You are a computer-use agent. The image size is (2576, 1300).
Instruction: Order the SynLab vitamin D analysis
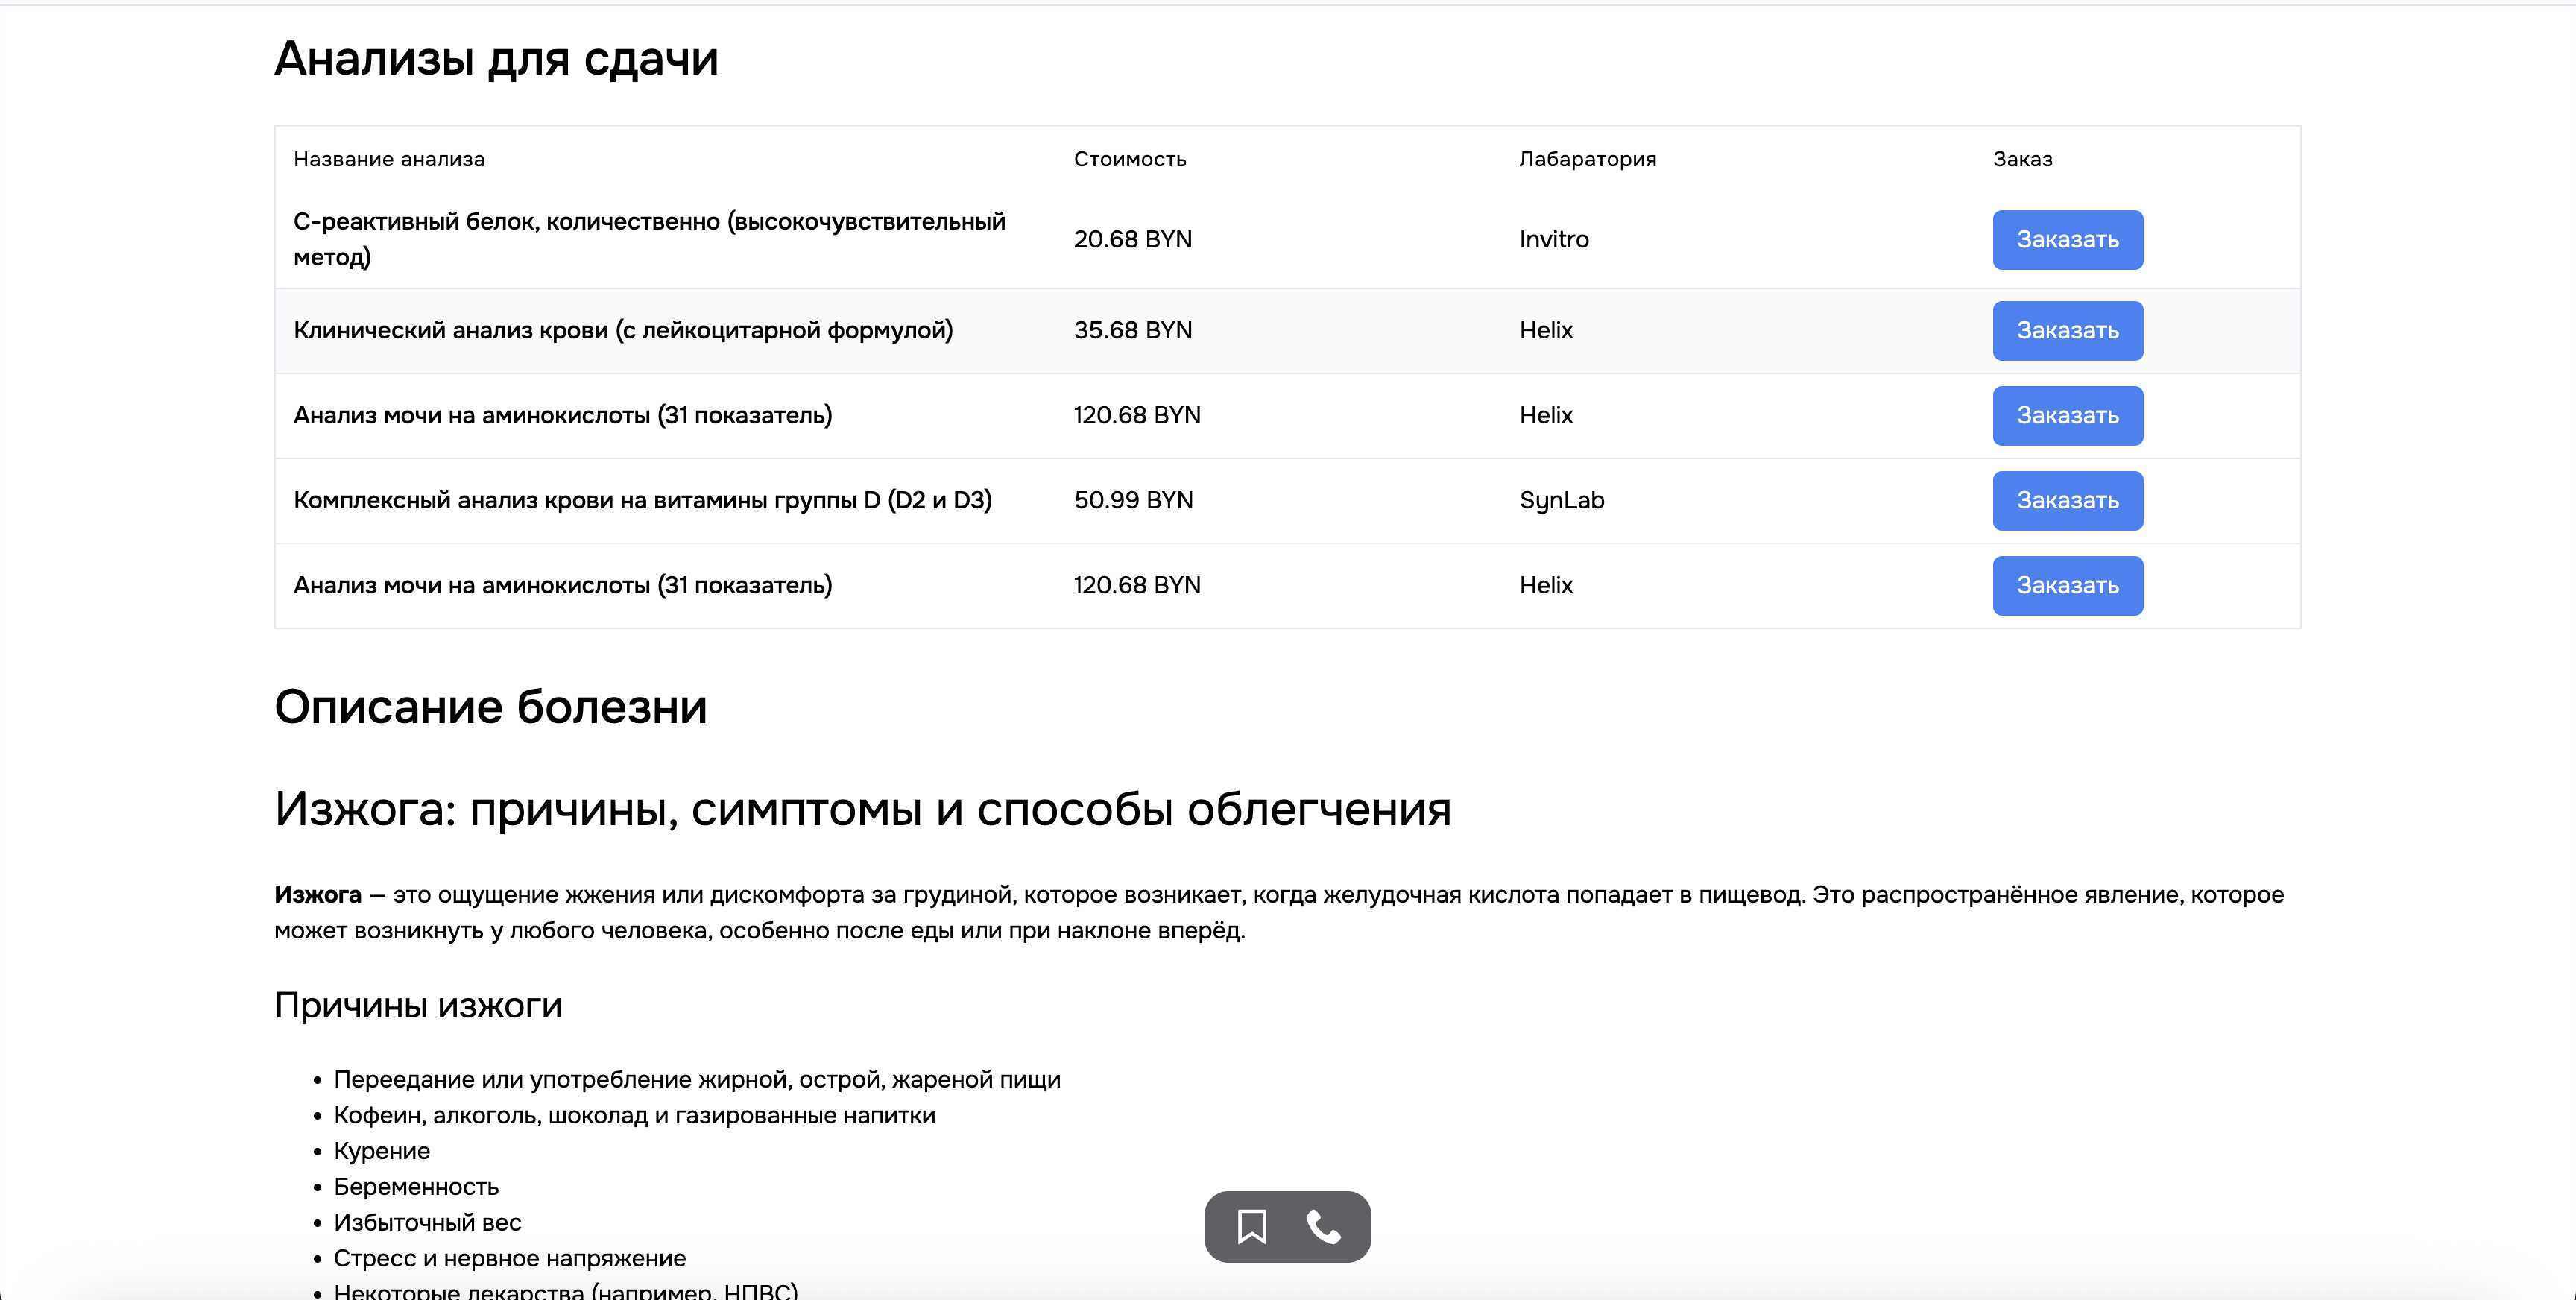(x=2066, y=501)
